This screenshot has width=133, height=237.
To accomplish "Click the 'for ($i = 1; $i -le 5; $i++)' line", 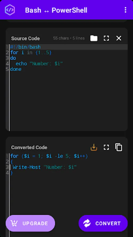I will (x=49, y=156).
